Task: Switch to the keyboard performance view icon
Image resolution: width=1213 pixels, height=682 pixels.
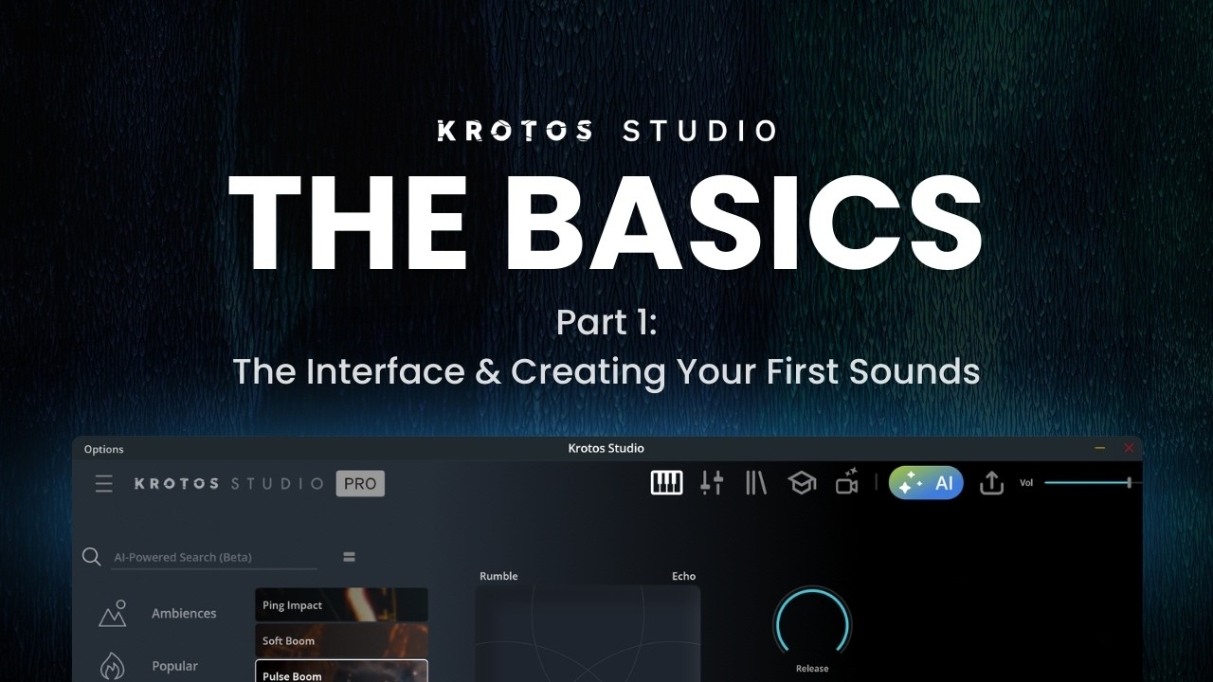Action: [666, 483]
